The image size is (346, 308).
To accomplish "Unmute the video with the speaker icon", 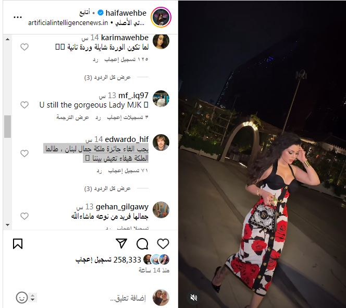I will pyautogui.click(x=194, y=298).
